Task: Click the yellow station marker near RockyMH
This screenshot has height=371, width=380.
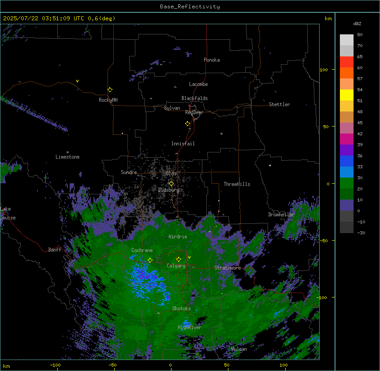Action: click(110, 90)
